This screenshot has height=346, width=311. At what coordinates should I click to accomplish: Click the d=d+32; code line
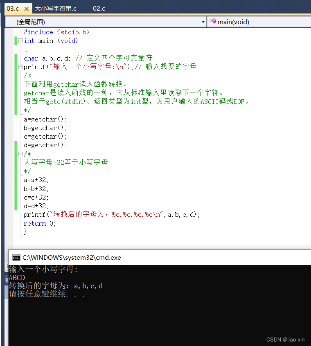click(36, 206)
